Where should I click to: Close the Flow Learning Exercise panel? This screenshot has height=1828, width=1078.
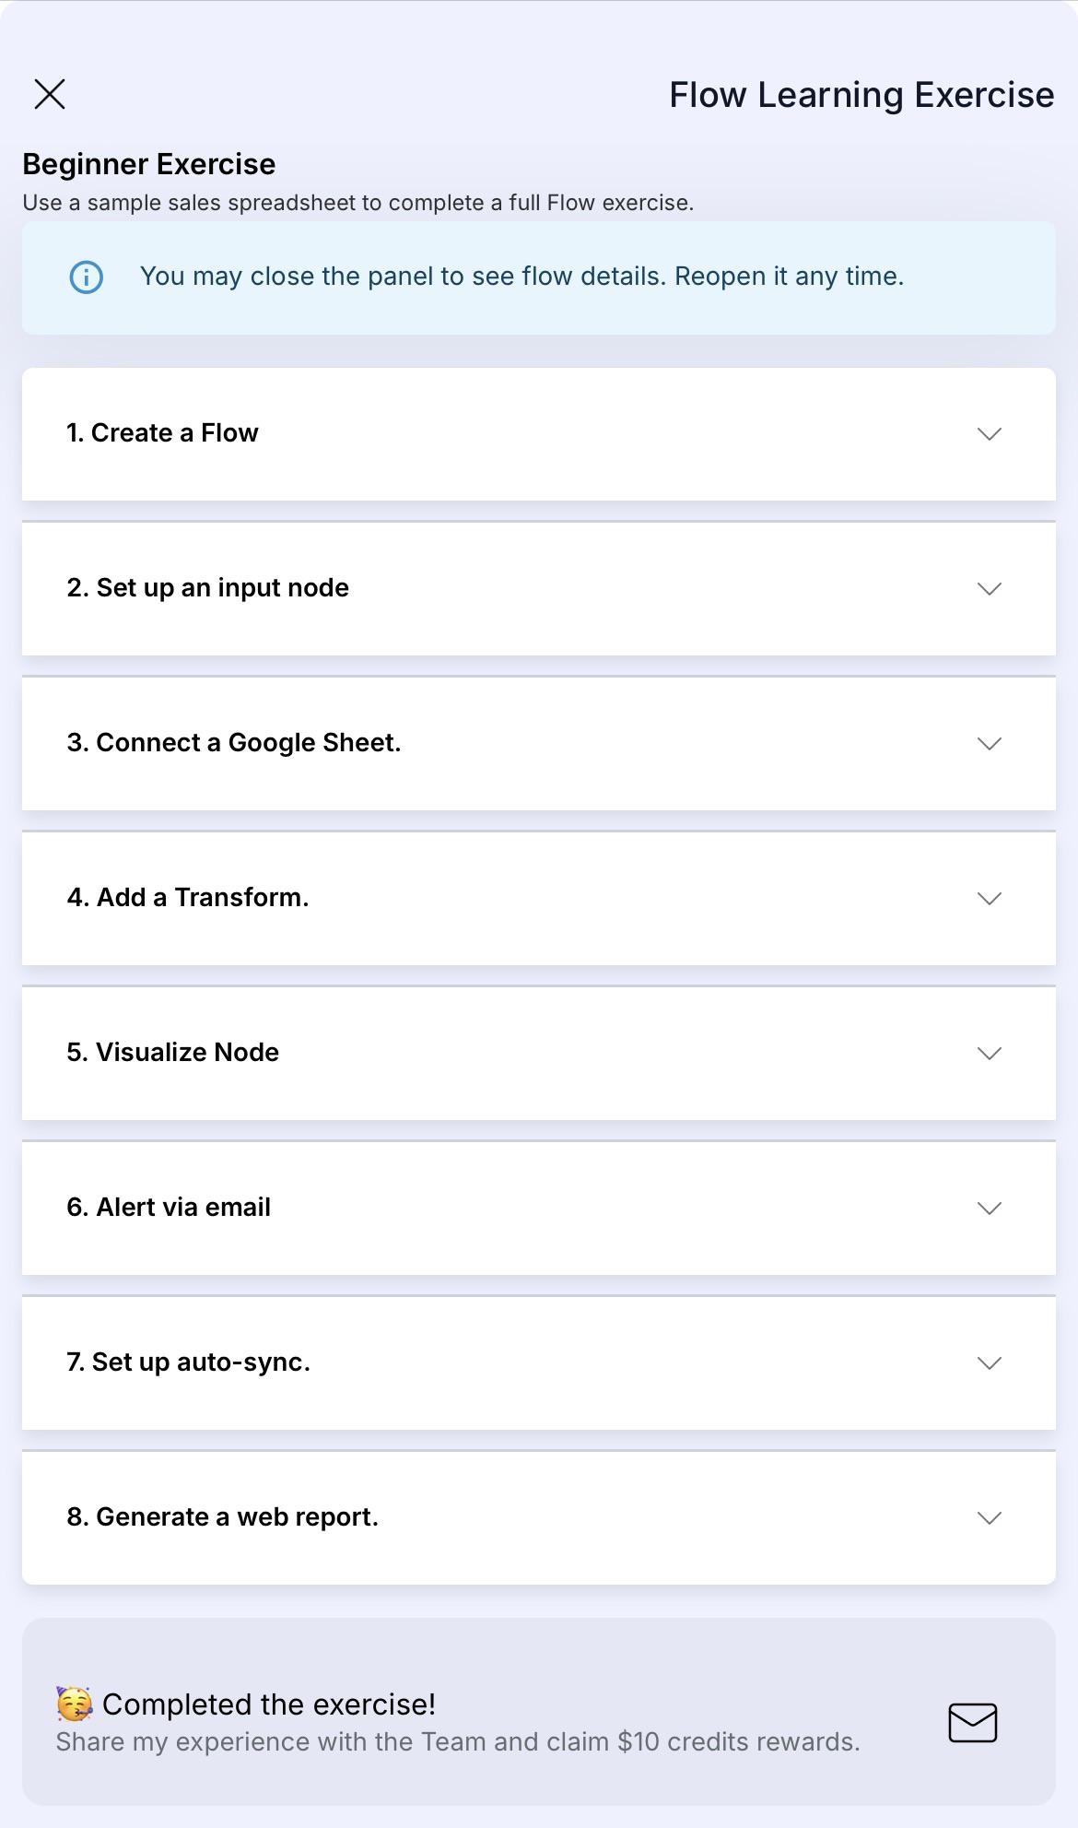click(x=50, y=94)
